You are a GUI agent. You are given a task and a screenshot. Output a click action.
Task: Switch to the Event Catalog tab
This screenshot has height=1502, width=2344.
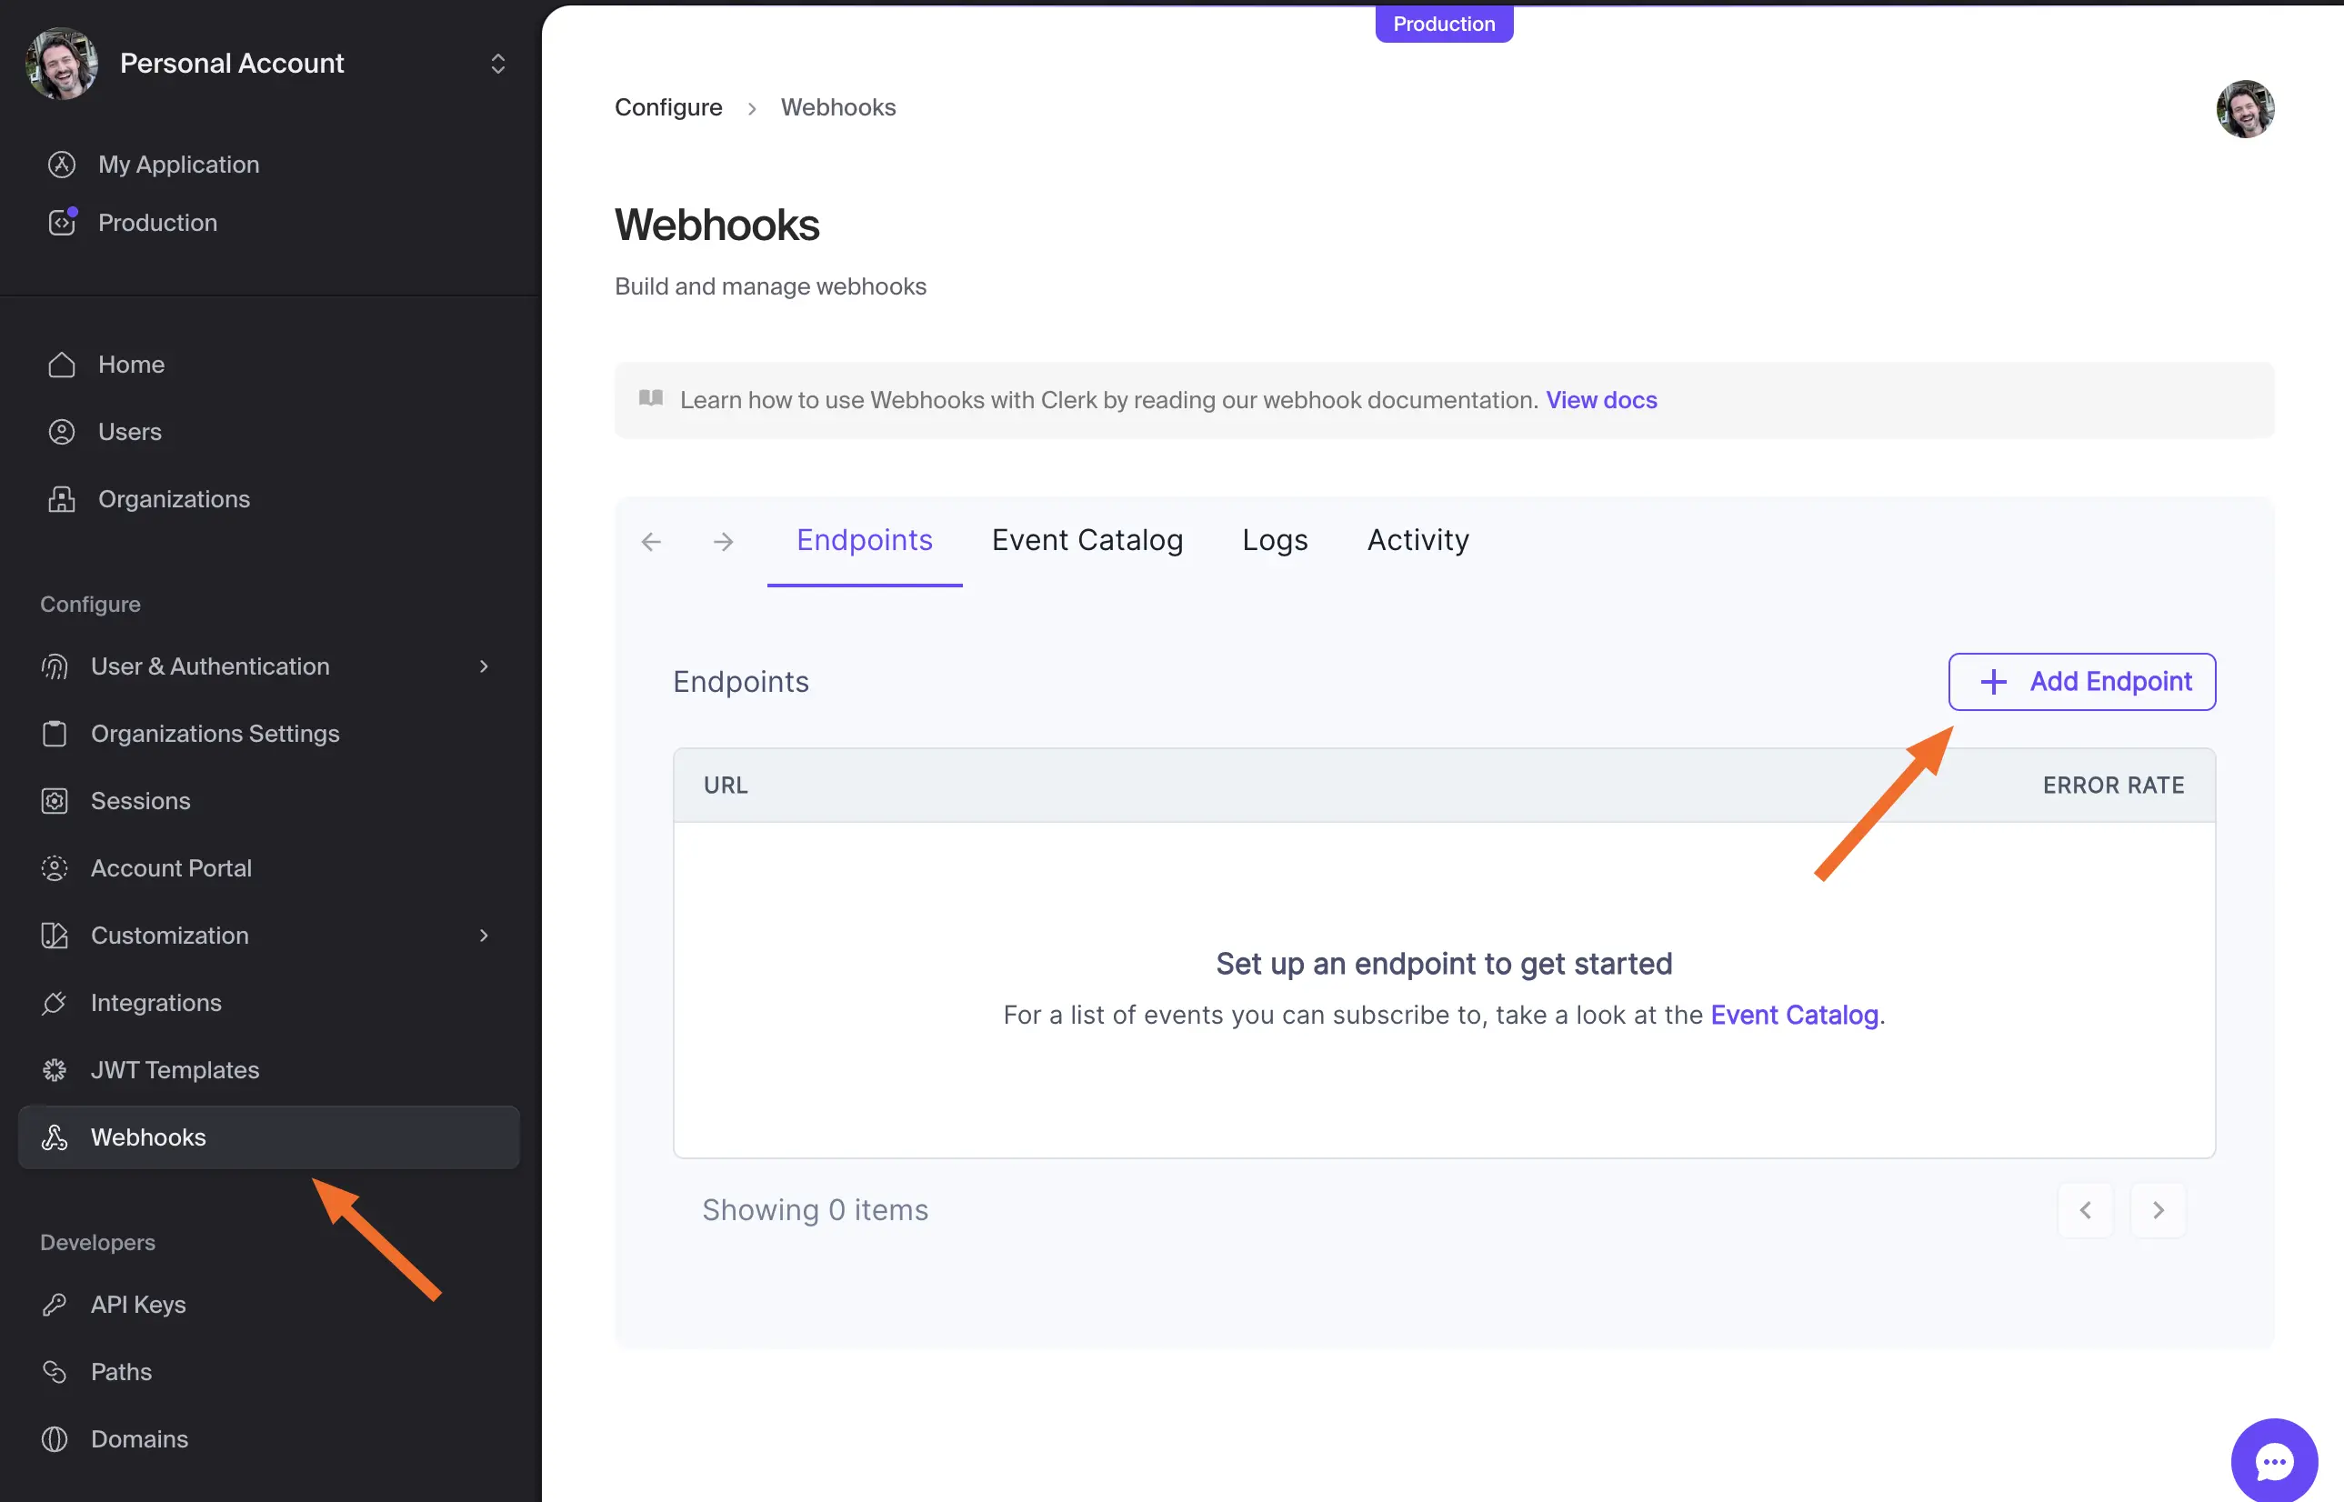point(1087,539)
